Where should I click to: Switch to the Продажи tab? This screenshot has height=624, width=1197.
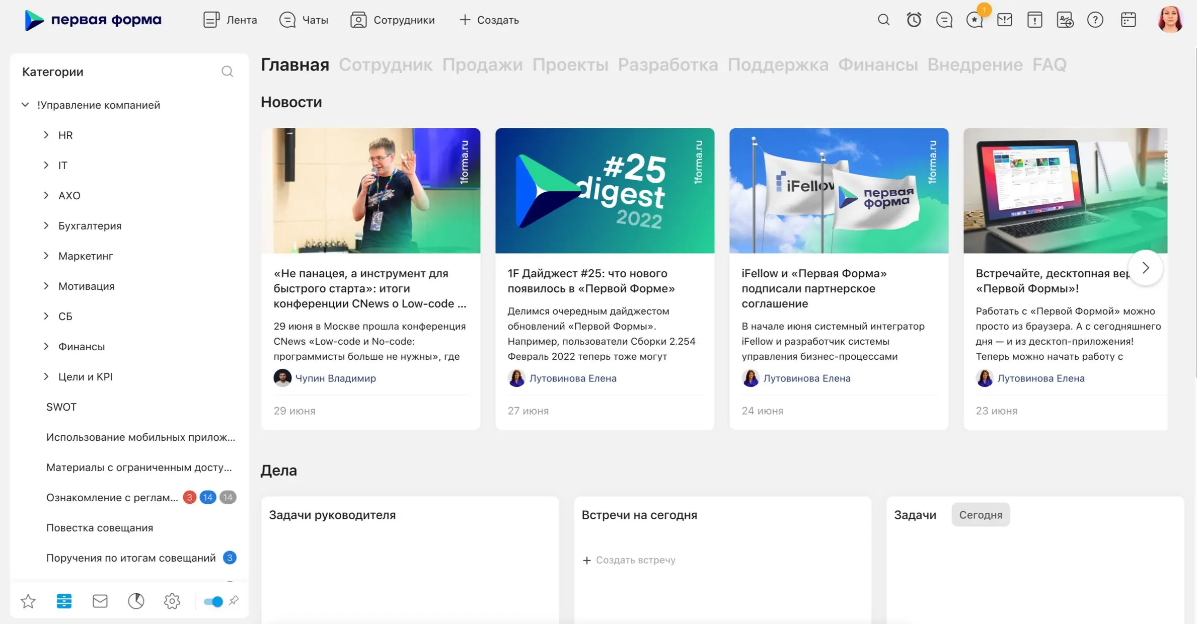(482, 64)
